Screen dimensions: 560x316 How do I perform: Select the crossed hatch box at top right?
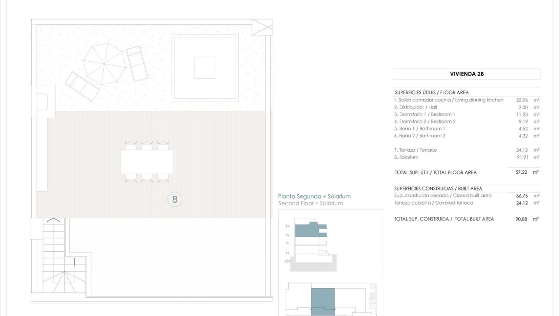(x=262, y=27)
